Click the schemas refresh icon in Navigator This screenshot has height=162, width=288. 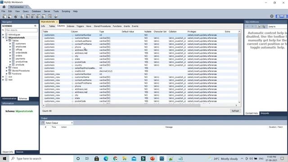[35, 26]
